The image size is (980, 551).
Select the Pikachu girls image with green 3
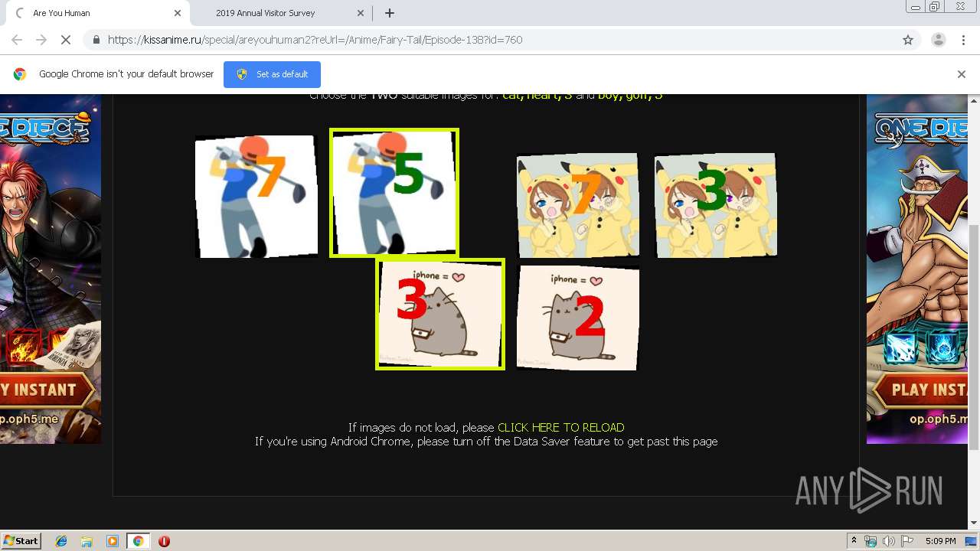[x=716, y=204]
